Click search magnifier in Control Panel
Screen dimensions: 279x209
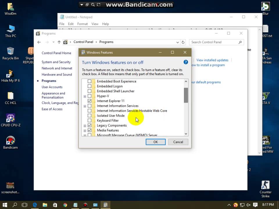(x=240, y=42)
